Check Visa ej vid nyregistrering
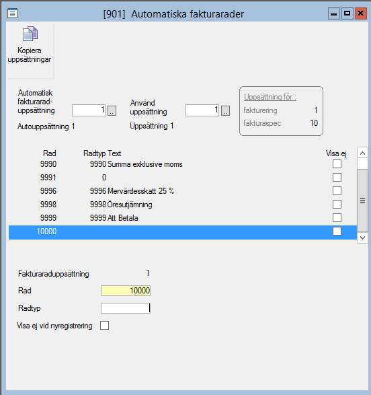Image resolution: width=371 pixels, height=395 pixels. 104,325
